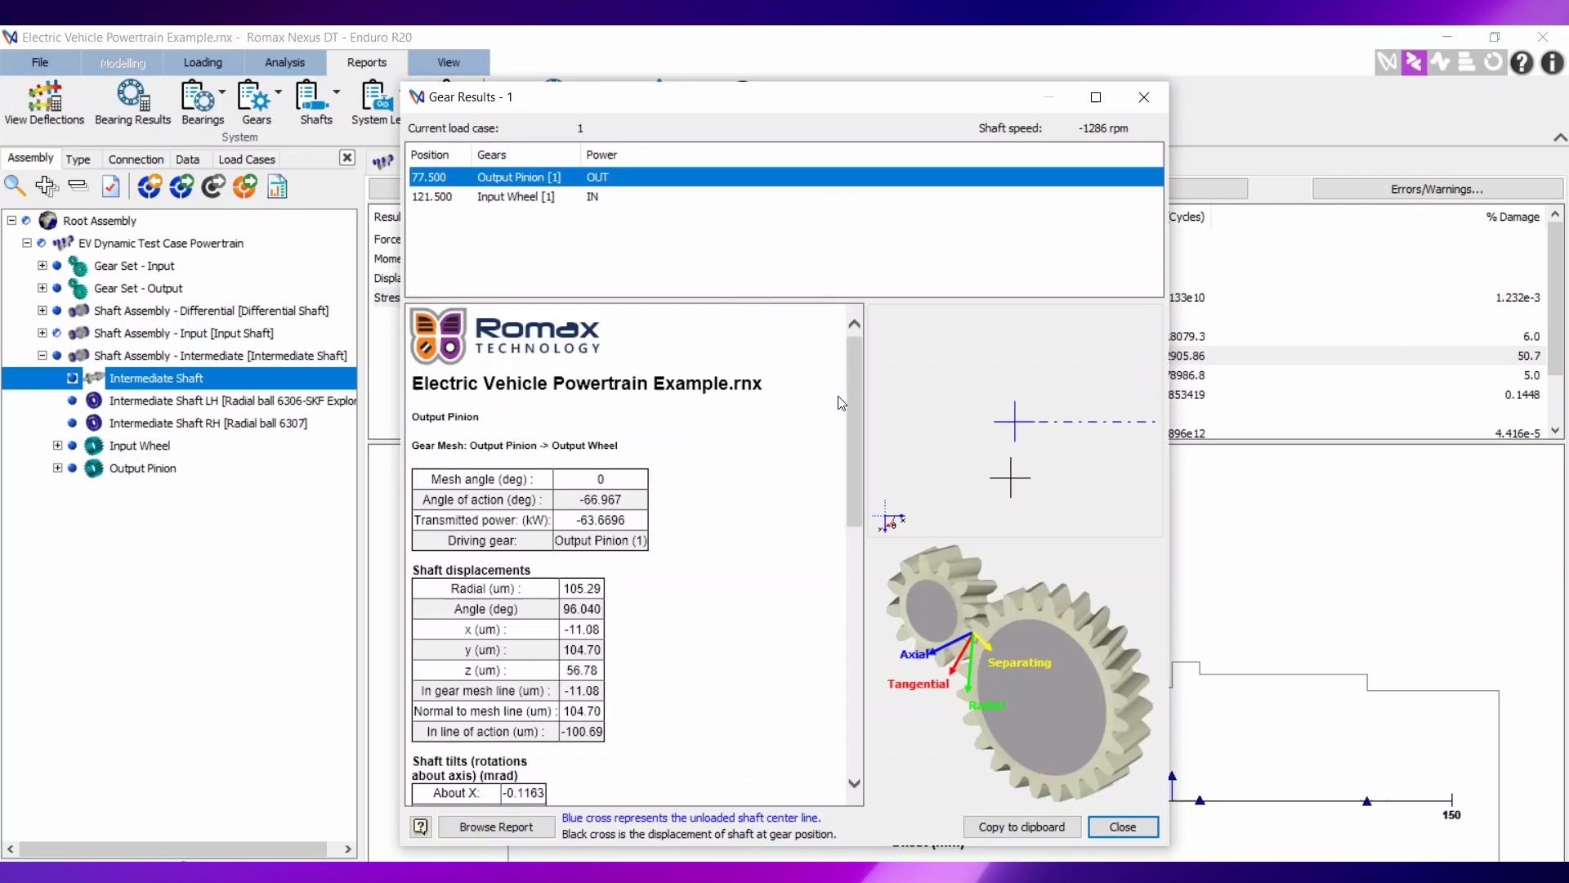Screen dimensions: 1569x883
Task: Toggle visibility dot of Intermediate Shaft RH bearing
Action: (73, 424)
